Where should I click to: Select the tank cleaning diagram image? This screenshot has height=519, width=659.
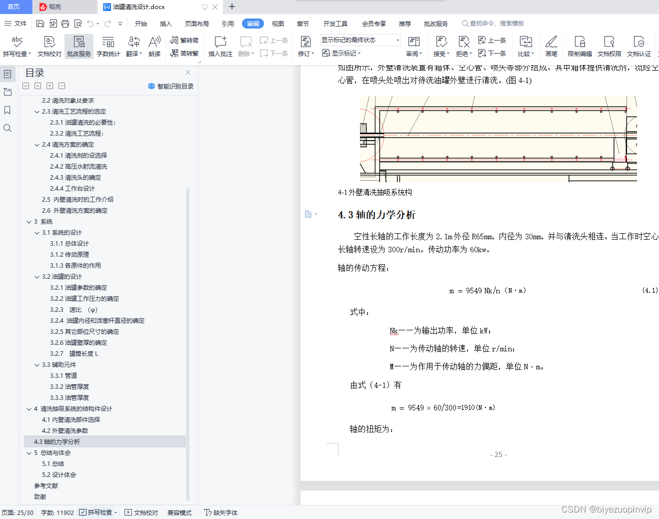tap(498, 139)
